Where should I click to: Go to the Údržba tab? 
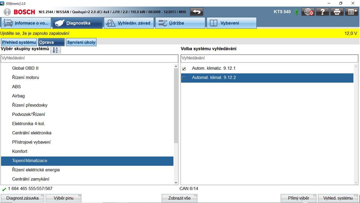[180, 23]
